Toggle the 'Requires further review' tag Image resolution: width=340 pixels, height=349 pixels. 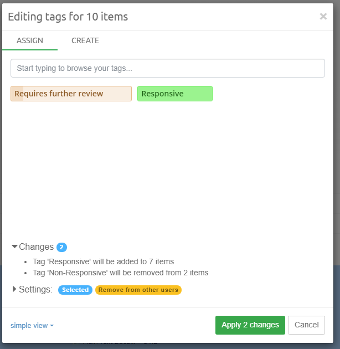click(x=71, y=94)
